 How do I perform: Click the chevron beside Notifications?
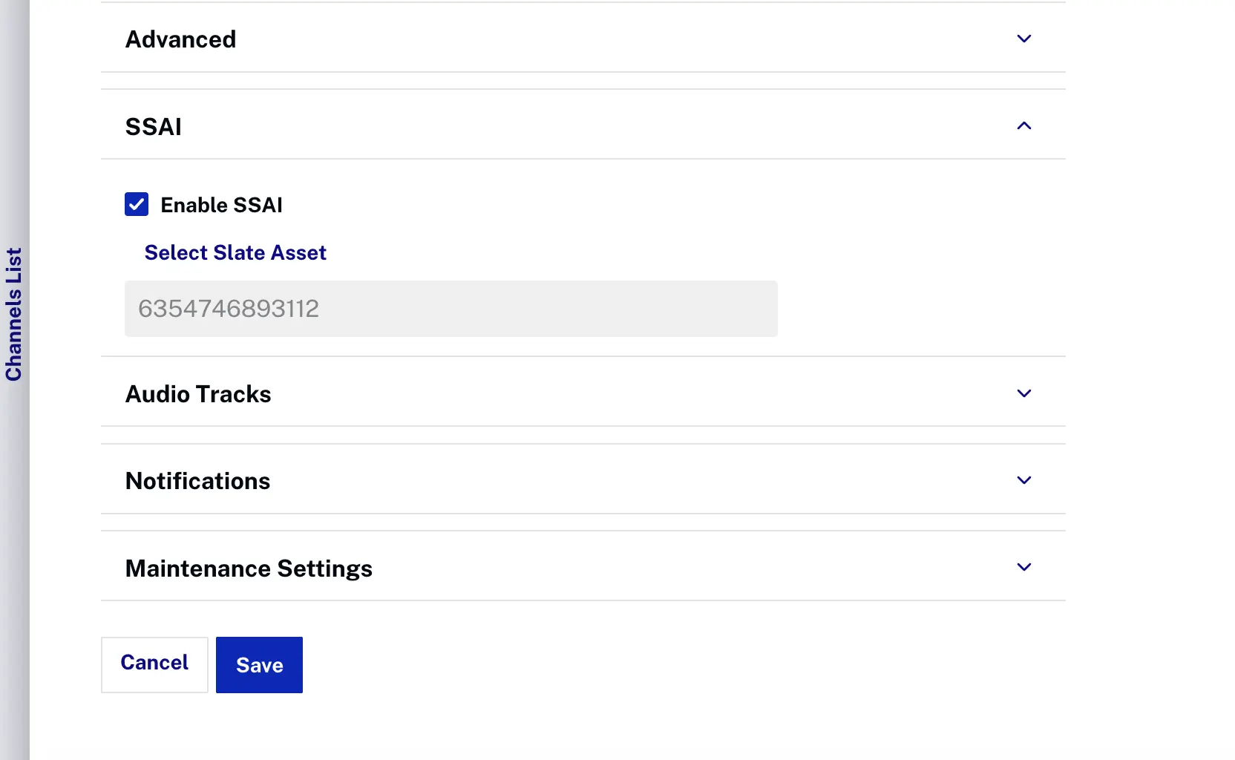1023,480
